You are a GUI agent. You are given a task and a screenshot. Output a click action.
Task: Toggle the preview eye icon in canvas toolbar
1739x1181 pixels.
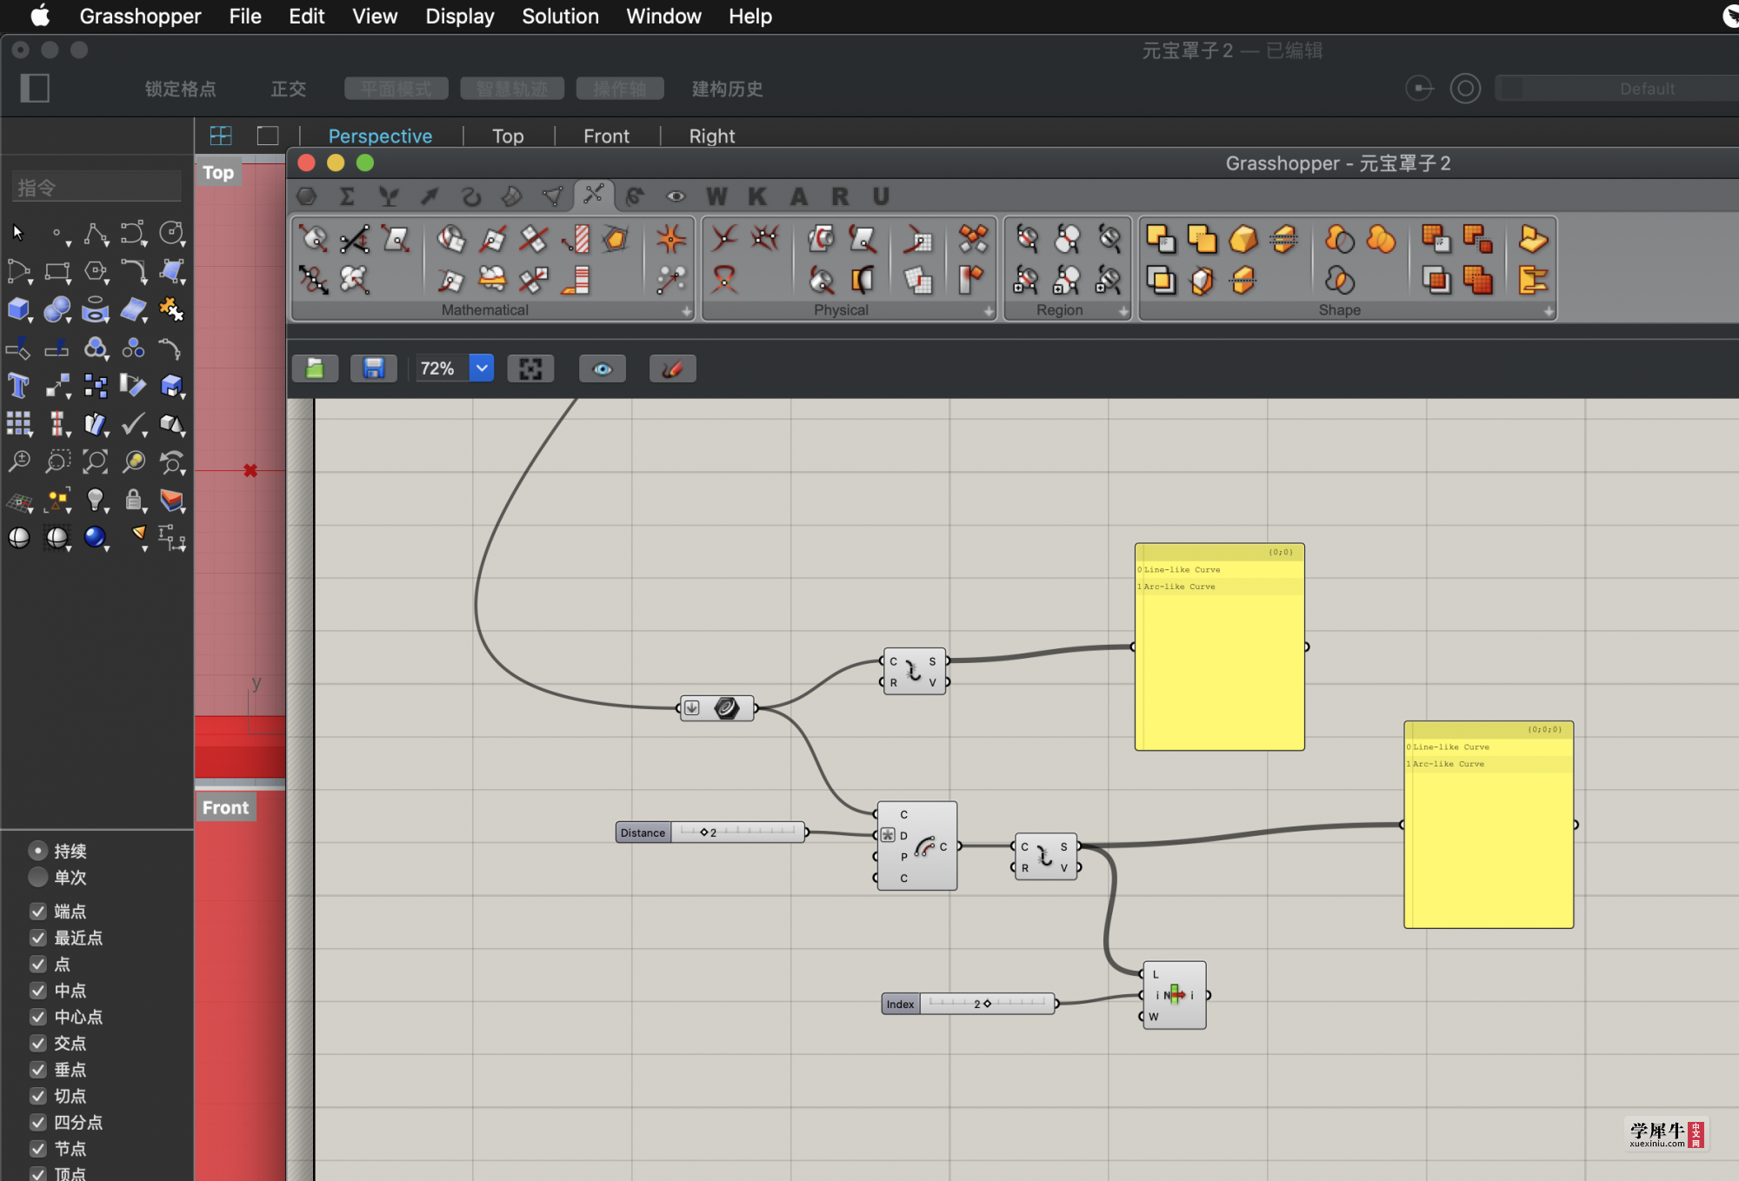click(x=602, y=368)
